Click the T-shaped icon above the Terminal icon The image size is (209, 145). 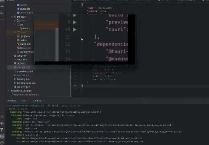(x=2, y=130)
